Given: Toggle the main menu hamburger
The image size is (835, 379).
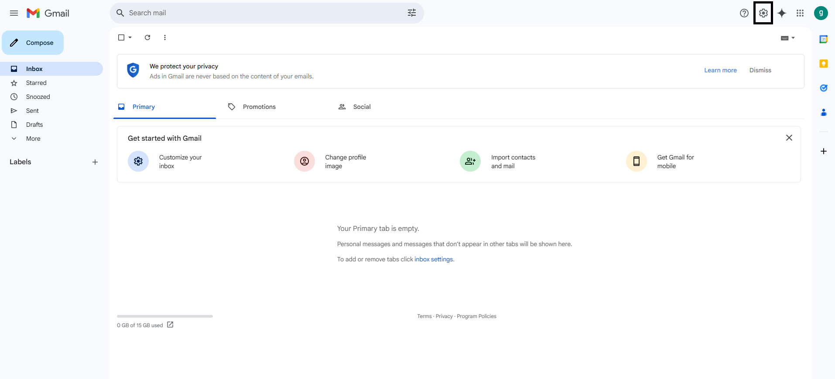Looking at the screenshot, I should 14,13.
